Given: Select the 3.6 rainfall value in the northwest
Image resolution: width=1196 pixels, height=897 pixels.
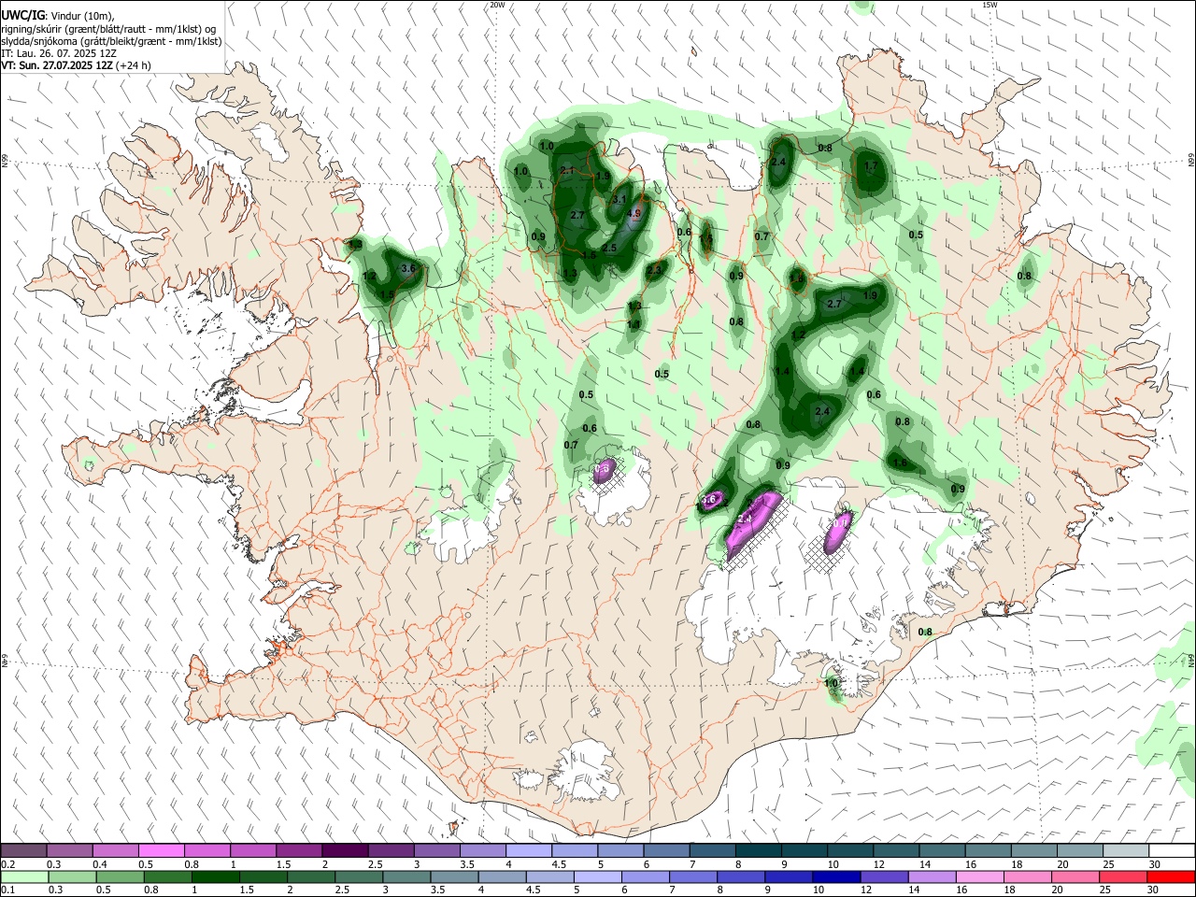Looking at the screenshot, I should click(x=407, y=268).
